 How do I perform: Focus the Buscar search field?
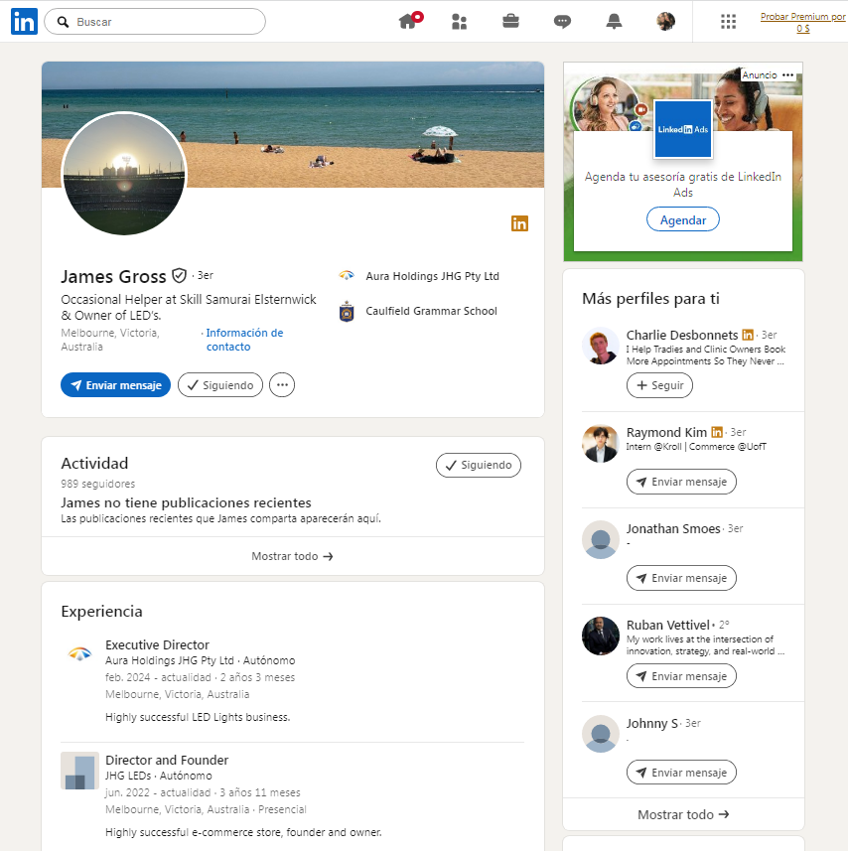[x=155, y=22]
